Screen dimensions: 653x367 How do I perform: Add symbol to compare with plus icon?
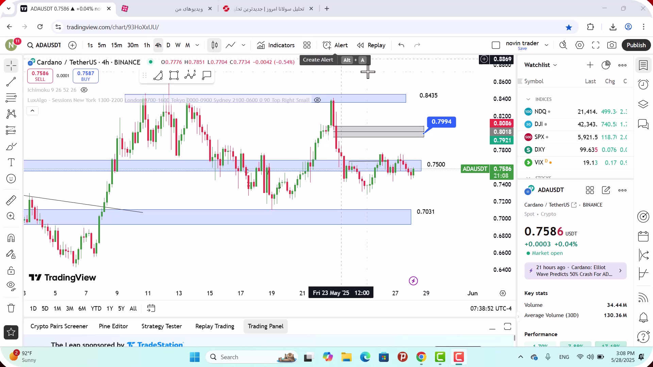(72, 45)
